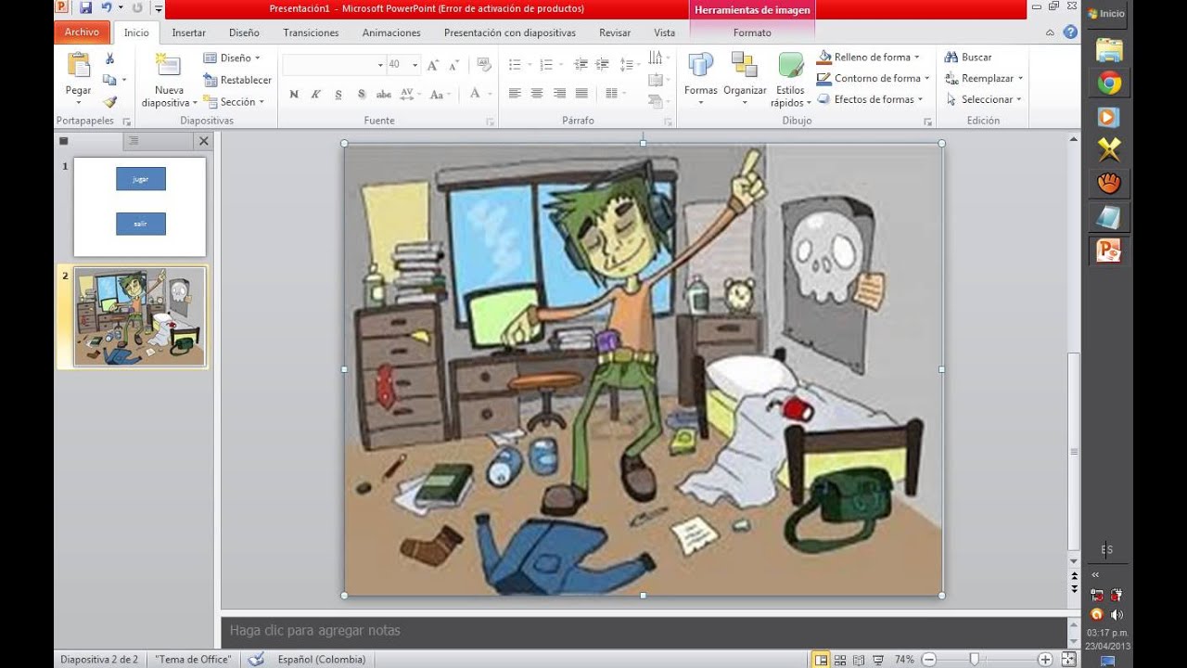Click the Formas shapes gallery icon
Screen dimensions: 1187x668
[x=700, y=65]
